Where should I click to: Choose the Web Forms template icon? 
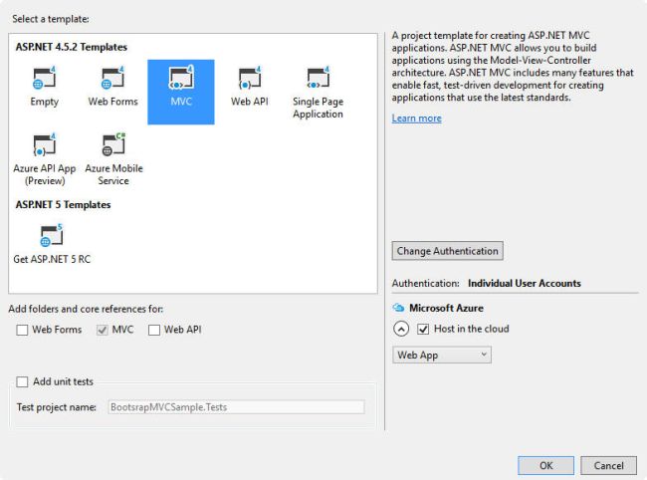coord(112,78)
